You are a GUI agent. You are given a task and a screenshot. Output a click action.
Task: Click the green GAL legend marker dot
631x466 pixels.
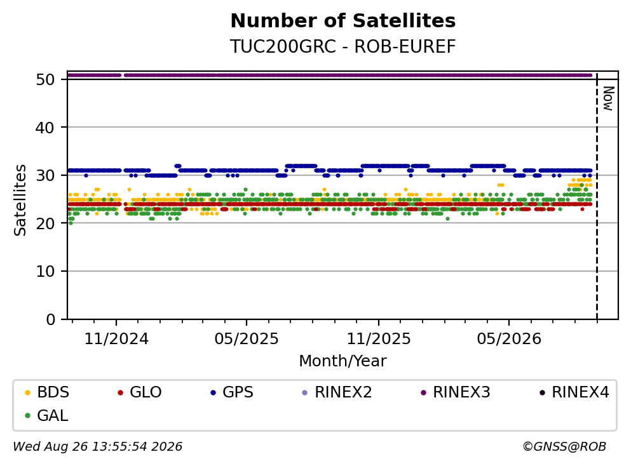(x=27, y=416)
